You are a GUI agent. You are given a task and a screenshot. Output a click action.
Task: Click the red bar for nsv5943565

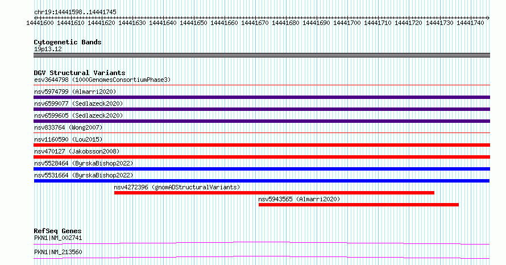359,205
